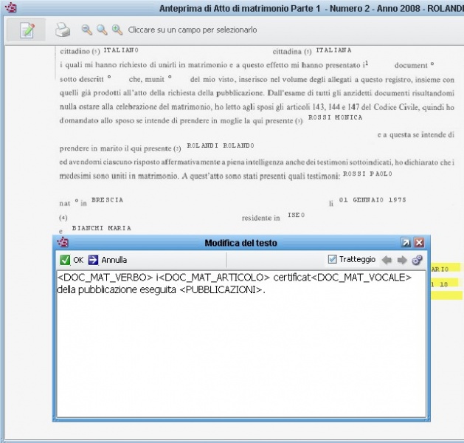Close the Modifica del testo dialog
The height and width of the screenshot is (443, 464).
419,242
